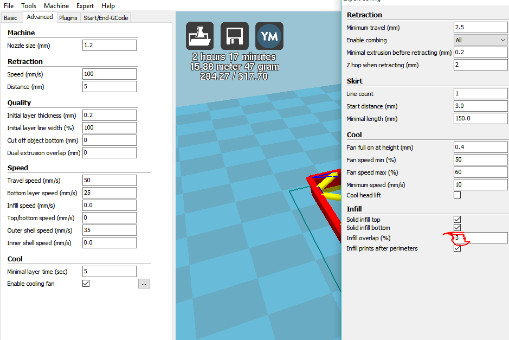Toggle Infill prints after perimeters checkbox
This screenshot has height=340, width=509.
point(457,248)
